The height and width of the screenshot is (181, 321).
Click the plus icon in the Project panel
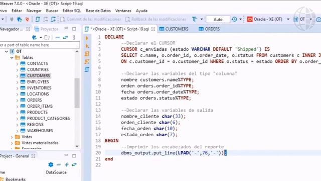(67, 164)
